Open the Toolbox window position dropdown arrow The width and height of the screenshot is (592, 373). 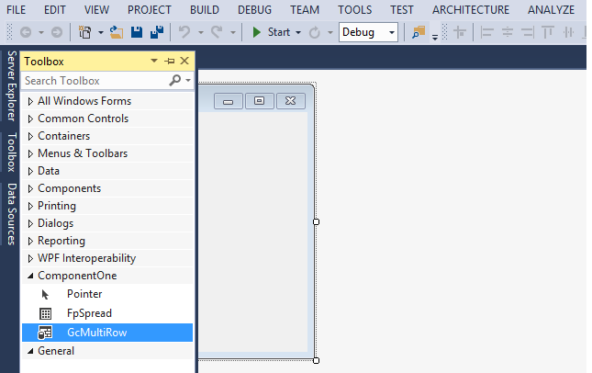[x=154, y=61]
